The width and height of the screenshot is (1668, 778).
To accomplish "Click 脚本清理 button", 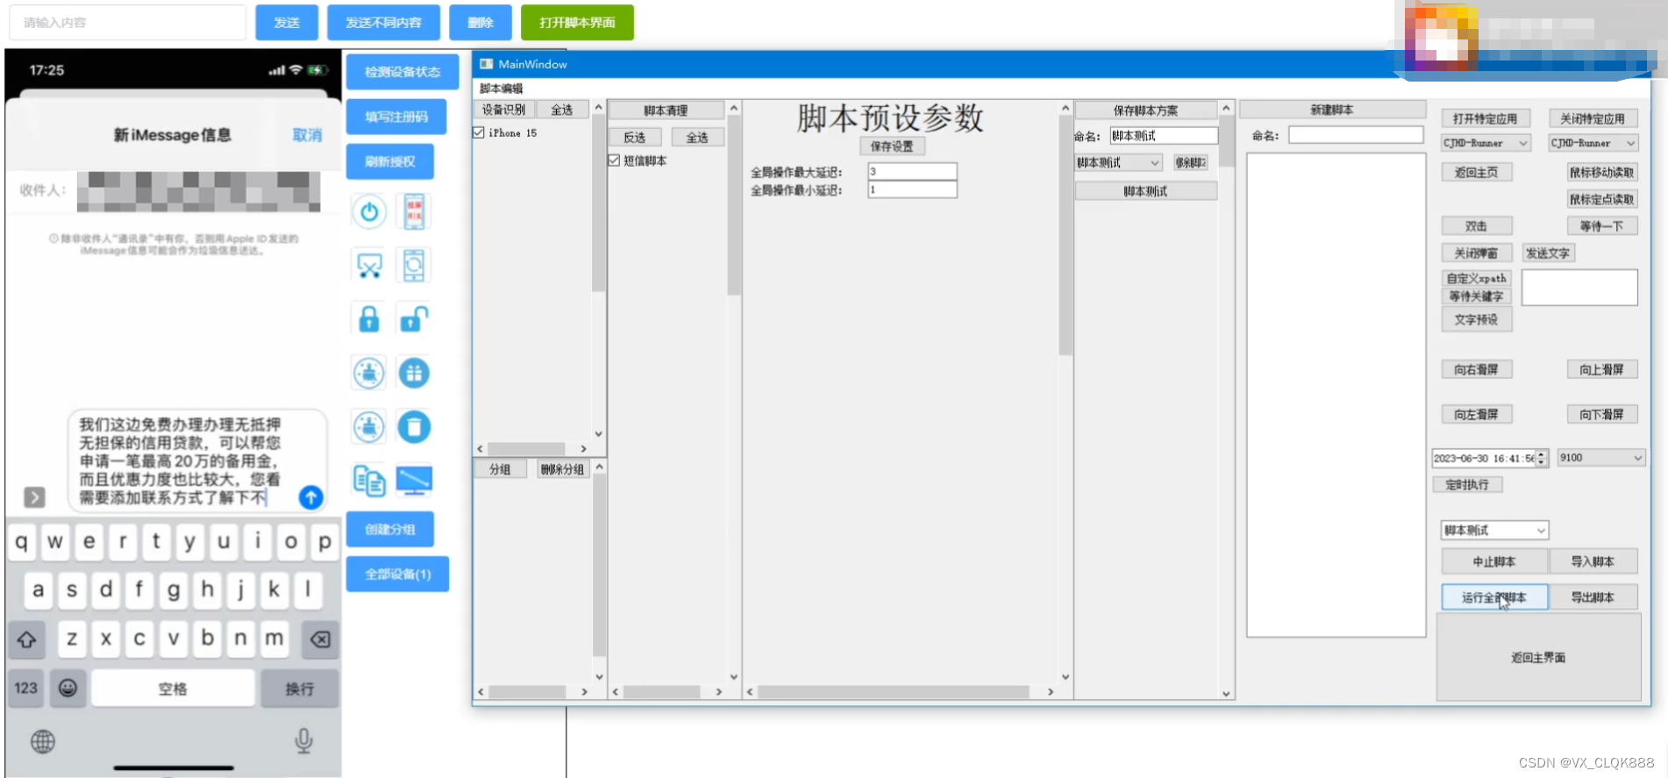I will [666, 111].
